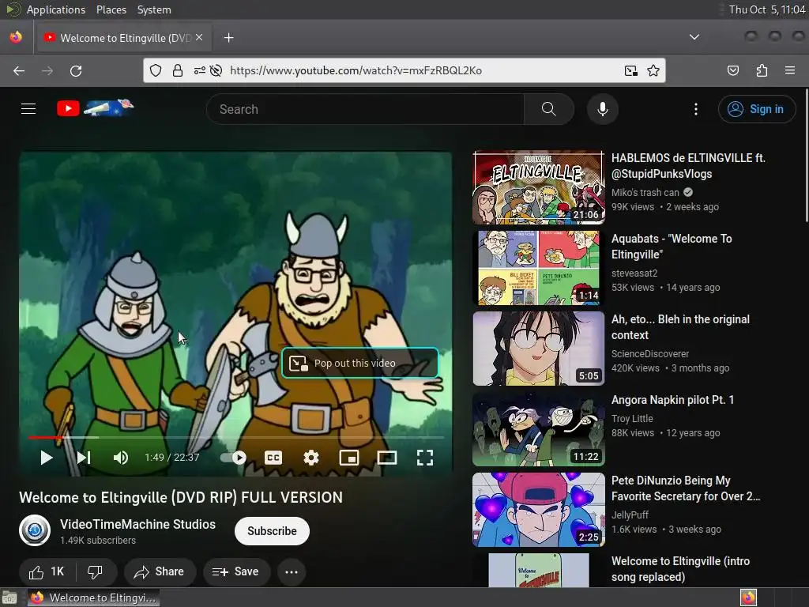Expand the list all tabs chevron

pos(694,37)
